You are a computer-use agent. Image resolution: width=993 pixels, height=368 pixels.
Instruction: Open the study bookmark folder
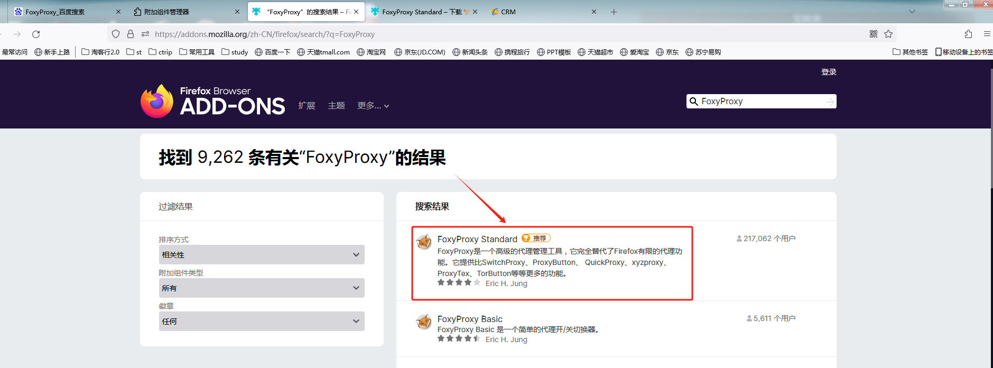click(235, 52)
